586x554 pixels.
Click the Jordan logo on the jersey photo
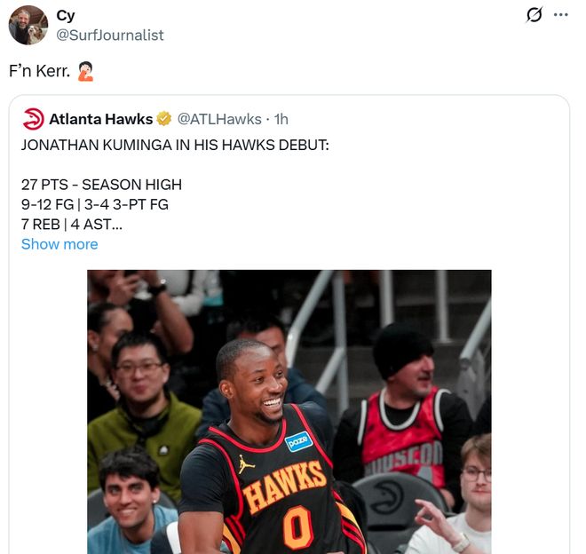coord(245,464)
